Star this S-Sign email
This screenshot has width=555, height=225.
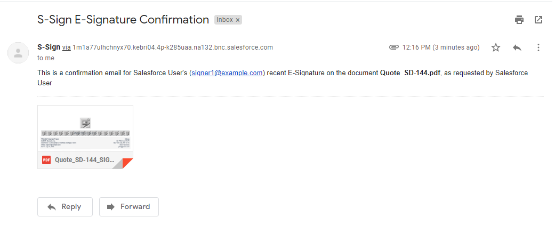pos(496,47)
